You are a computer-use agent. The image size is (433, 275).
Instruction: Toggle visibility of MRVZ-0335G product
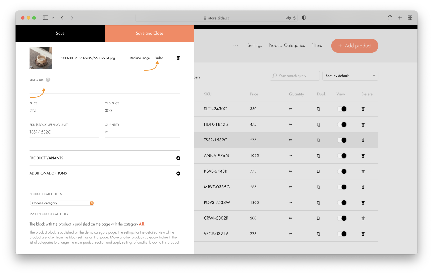point(342,187)
